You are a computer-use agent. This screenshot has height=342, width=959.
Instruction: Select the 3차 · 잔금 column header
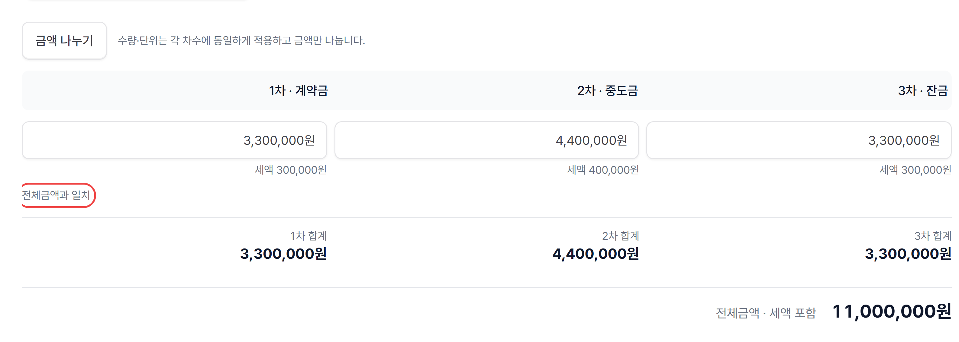tap(922, 90)
